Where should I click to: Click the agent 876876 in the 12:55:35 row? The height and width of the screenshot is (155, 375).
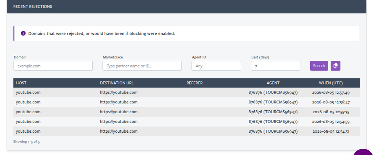coord(273,112)
